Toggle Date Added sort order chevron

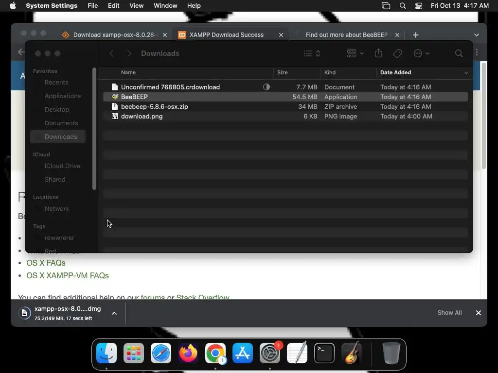tap(466, 73)
